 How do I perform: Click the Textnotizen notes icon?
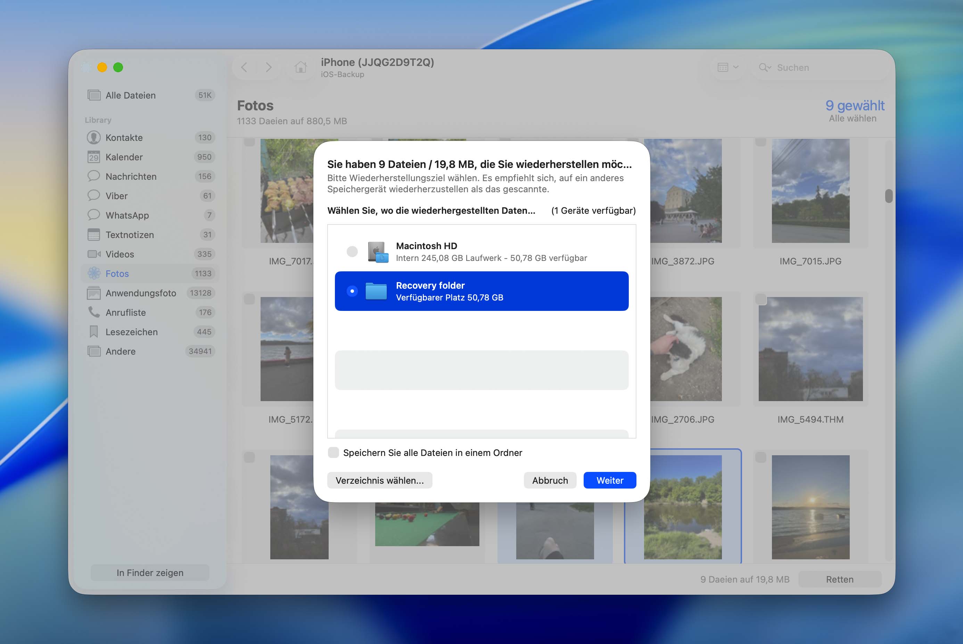click(x=94, y=235)
